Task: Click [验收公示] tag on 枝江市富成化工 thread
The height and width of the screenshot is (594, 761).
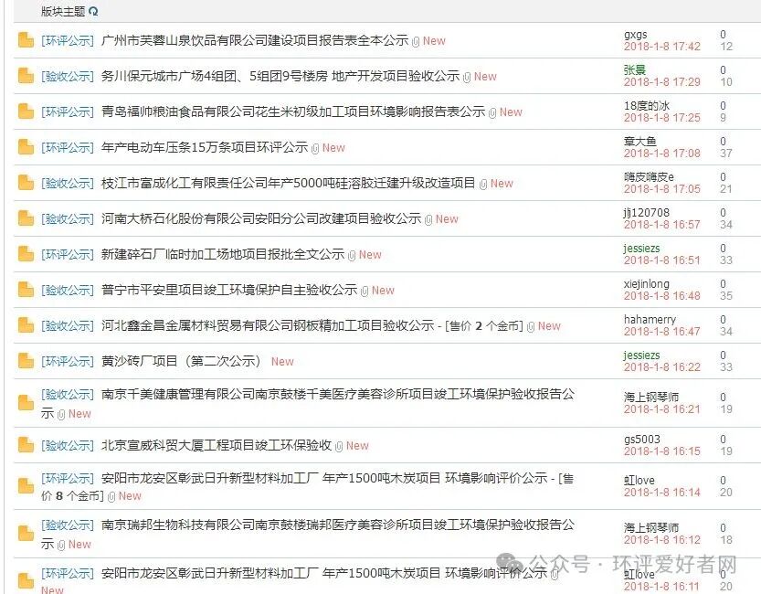Action: point(68,183)
